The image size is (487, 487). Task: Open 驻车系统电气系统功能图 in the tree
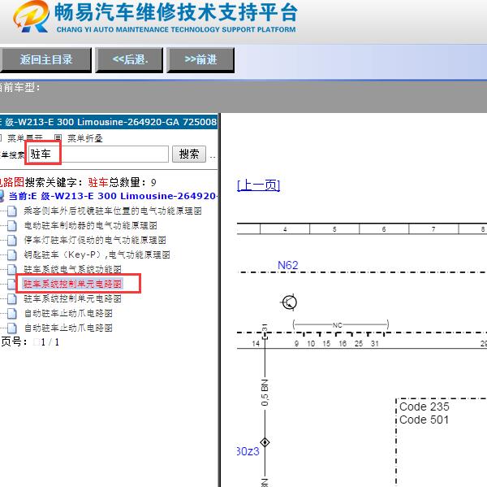pyautogui.click(x=72, y=270)
